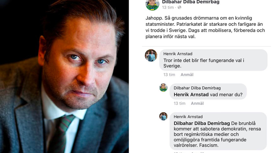Viewport: 272px width, 153px height.
Task: Click Anmäl under the first comment
Action: pos(187,75)
